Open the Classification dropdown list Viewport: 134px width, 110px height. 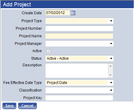click(80, 90)
